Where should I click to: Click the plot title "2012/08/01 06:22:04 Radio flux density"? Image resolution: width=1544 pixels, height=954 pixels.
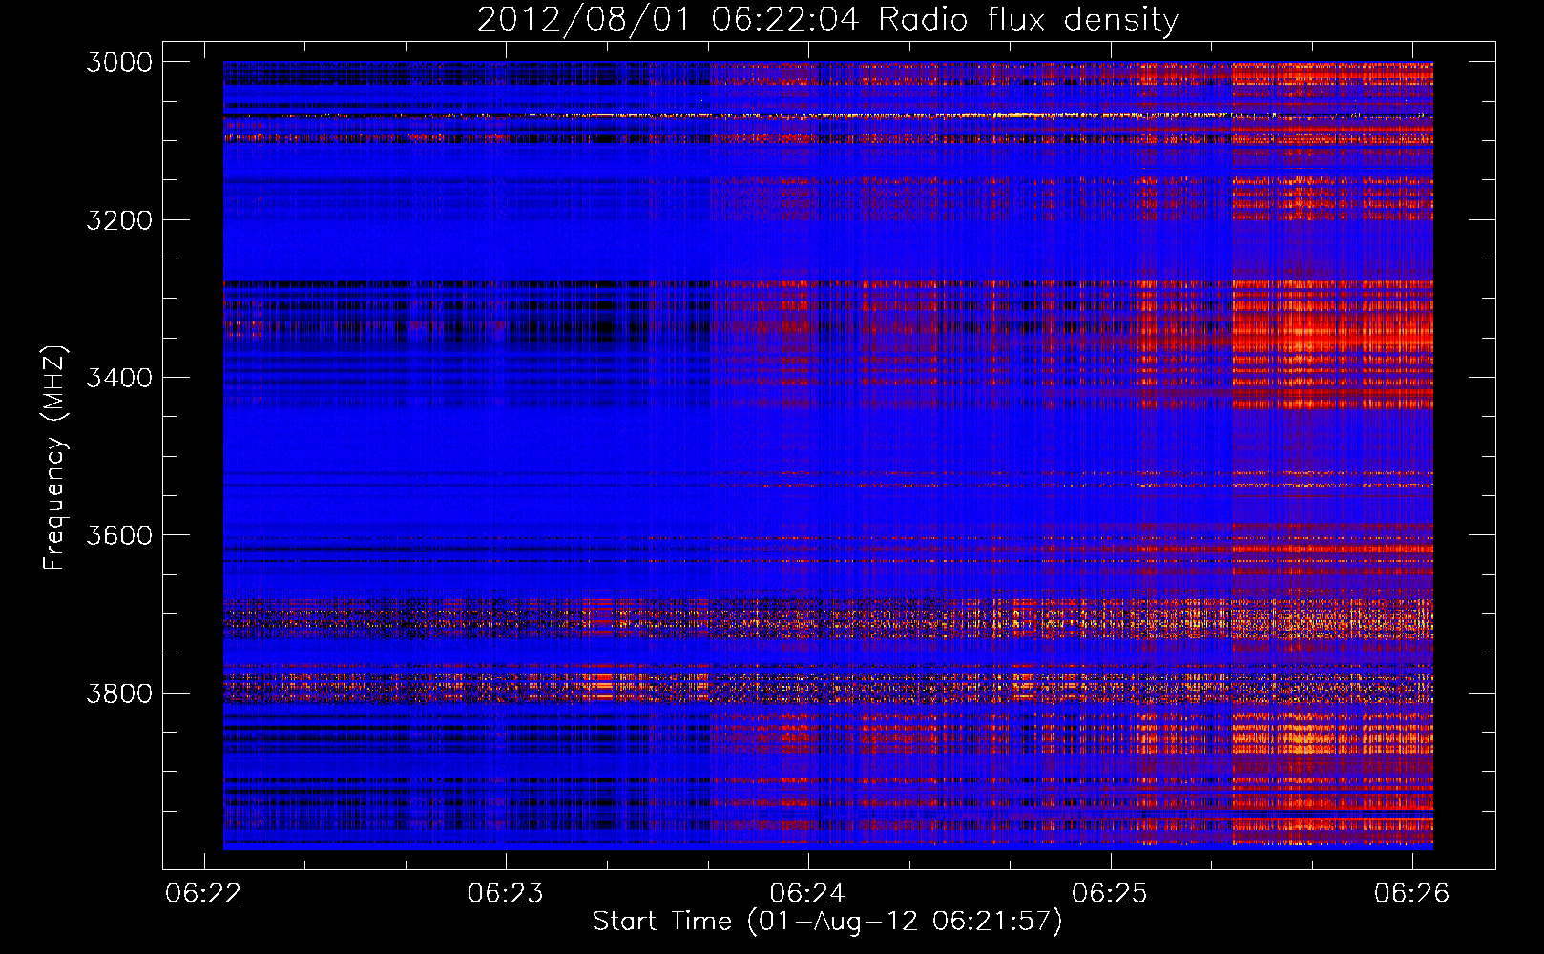tap(827, 19)
